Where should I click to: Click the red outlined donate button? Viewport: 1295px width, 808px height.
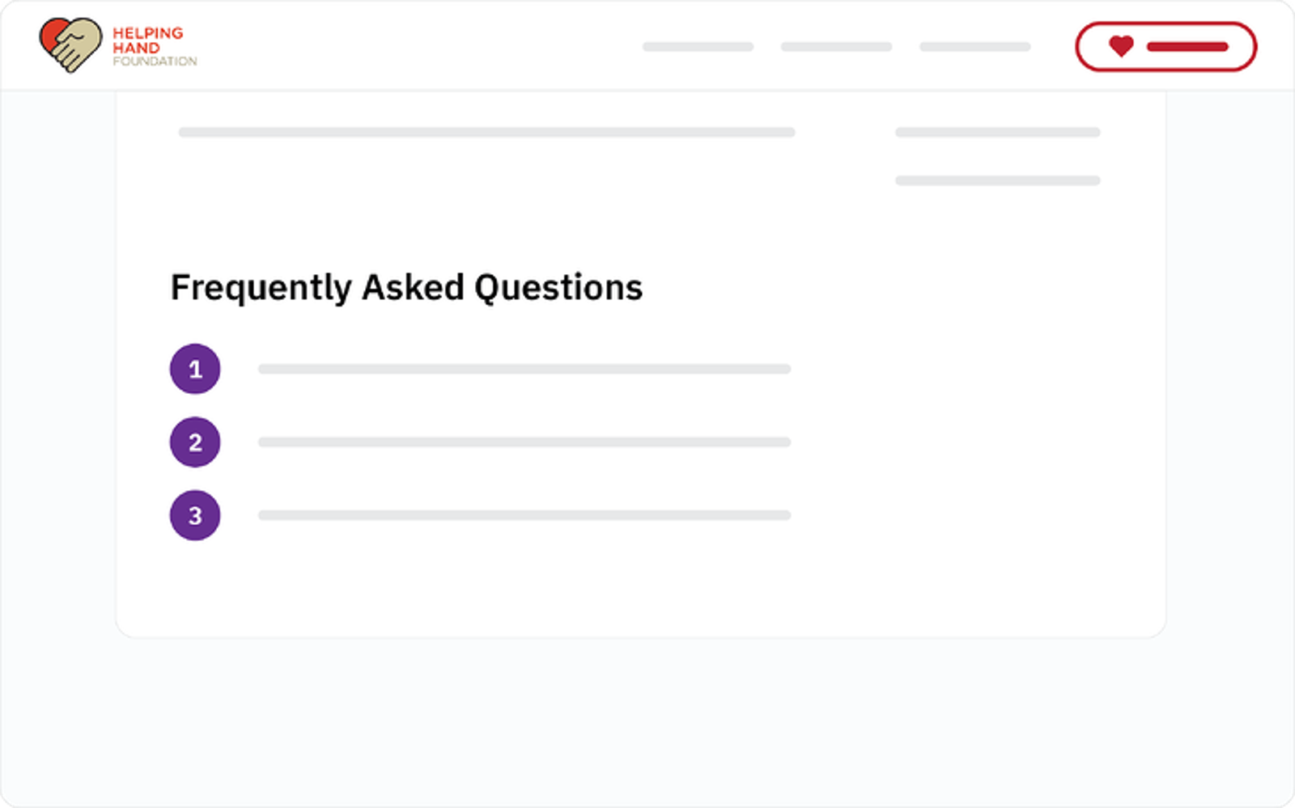point(1165,47)
